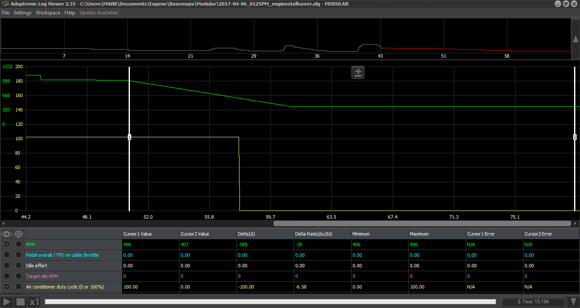Start log playback with the play button
Image resolution: width=580 pixels, height=308 pixels.
pyautogui.click(x=7, y=302)
